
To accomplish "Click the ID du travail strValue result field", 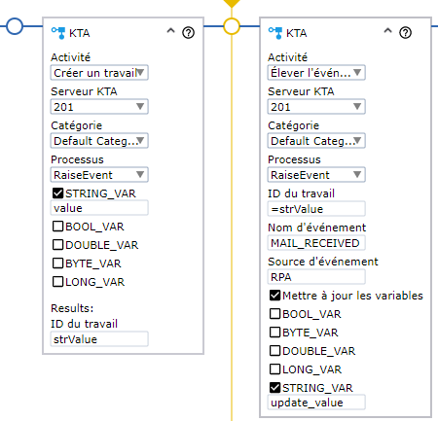I will tap(99, 339).
